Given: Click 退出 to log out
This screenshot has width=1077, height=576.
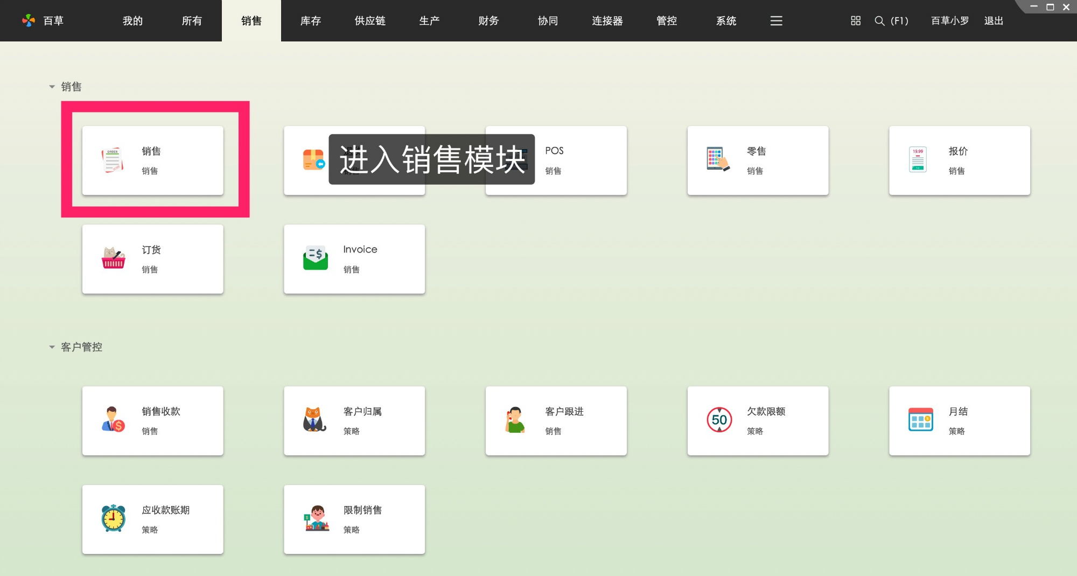Looking at the screenshot, I should coord(994,20).
